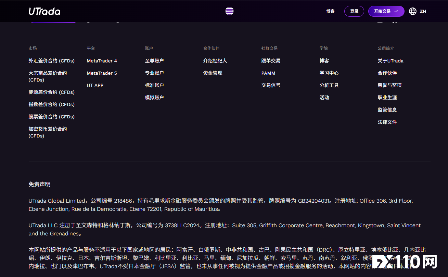The width and height of the screenshot is (448, 277).
Task: Open 能源差价合约 (CFDs) link
Action: pyautogui.click(x=51, y=92)
